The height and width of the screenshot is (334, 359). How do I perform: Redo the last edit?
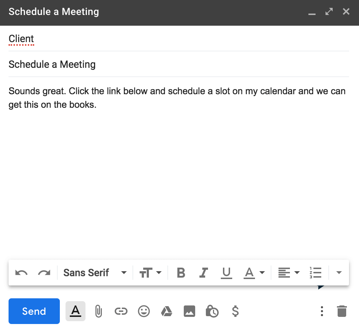[44, 273]
